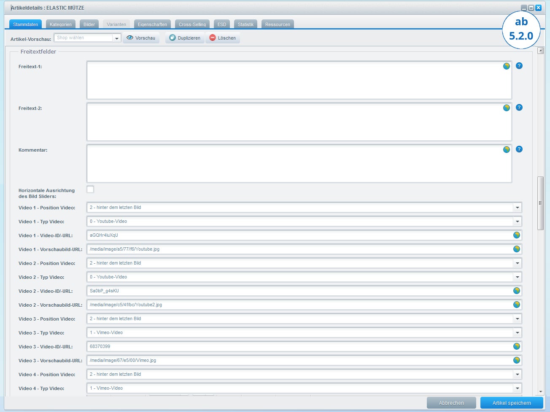Click globe icon in Video 3 - Vorschaubild-URL field
This screenshot has width=550, height=412.
pos(516,360)
